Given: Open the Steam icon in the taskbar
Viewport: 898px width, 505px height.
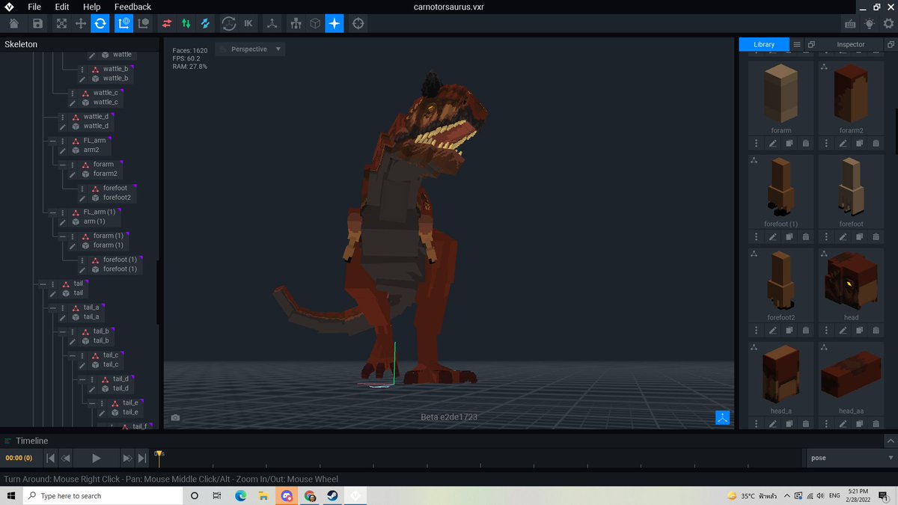Looking at the screenshot, I should click(x=332, y=495).
